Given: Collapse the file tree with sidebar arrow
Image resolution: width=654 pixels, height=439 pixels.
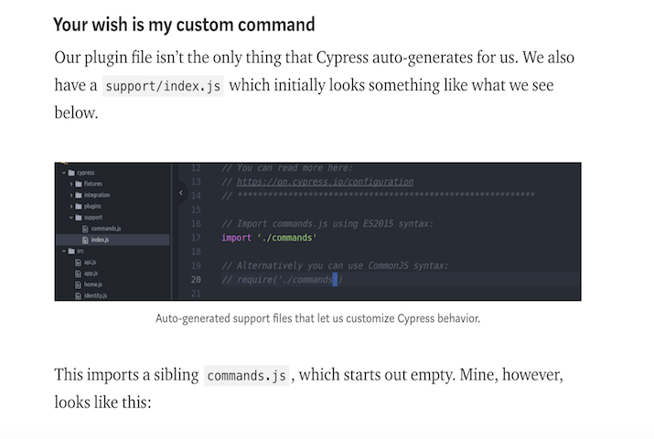Looking at the screenshot, I should (x=180, y=194).
